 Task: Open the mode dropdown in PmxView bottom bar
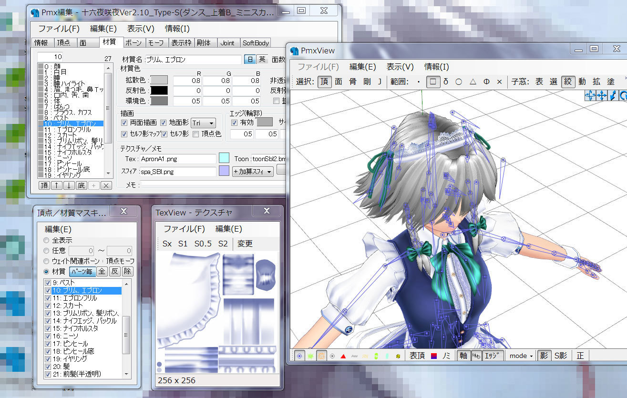521,356
